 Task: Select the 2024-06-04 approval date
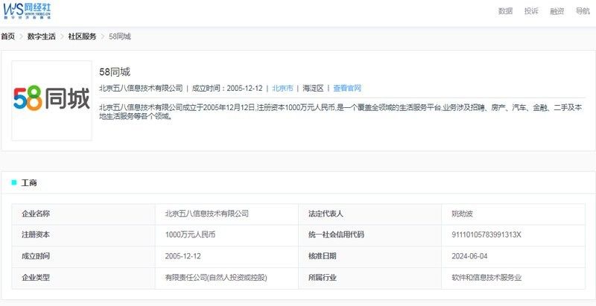tap(469, 256)
